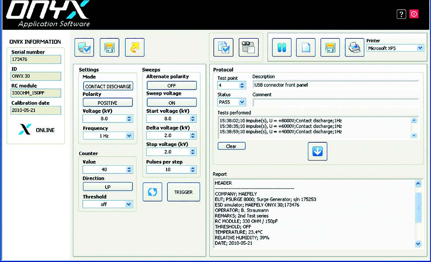Click the Start voltage (kV) value field
431x262 pixels.
click(168, 119)
